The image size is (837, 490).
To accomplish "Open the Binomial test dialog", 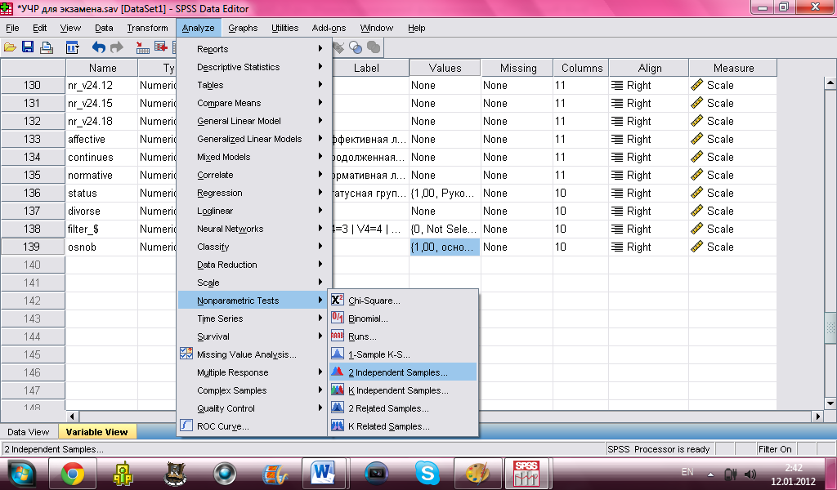I will tap(403, 318).
